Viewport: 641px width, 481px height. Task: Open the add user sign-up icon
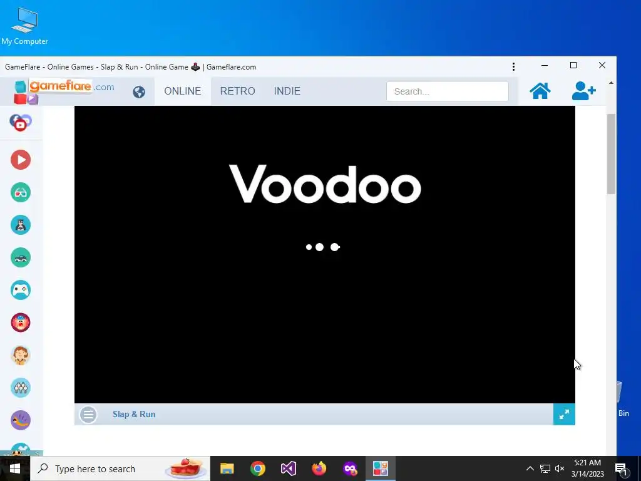tap(583, 91)
